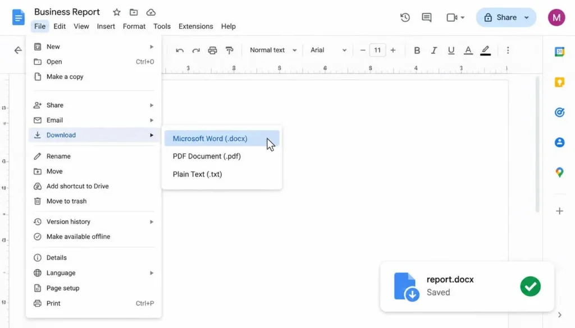Open the Normal text style dropdown
The width and height of the screenshot is (575, 328).
[273, 50]
